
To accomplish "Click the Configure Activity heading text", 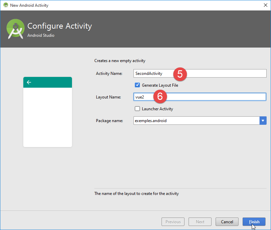I will click(59, 26).
